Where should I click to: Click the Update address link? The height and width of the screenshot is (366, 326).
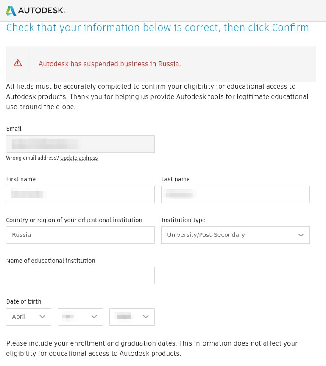coord(79,158)
